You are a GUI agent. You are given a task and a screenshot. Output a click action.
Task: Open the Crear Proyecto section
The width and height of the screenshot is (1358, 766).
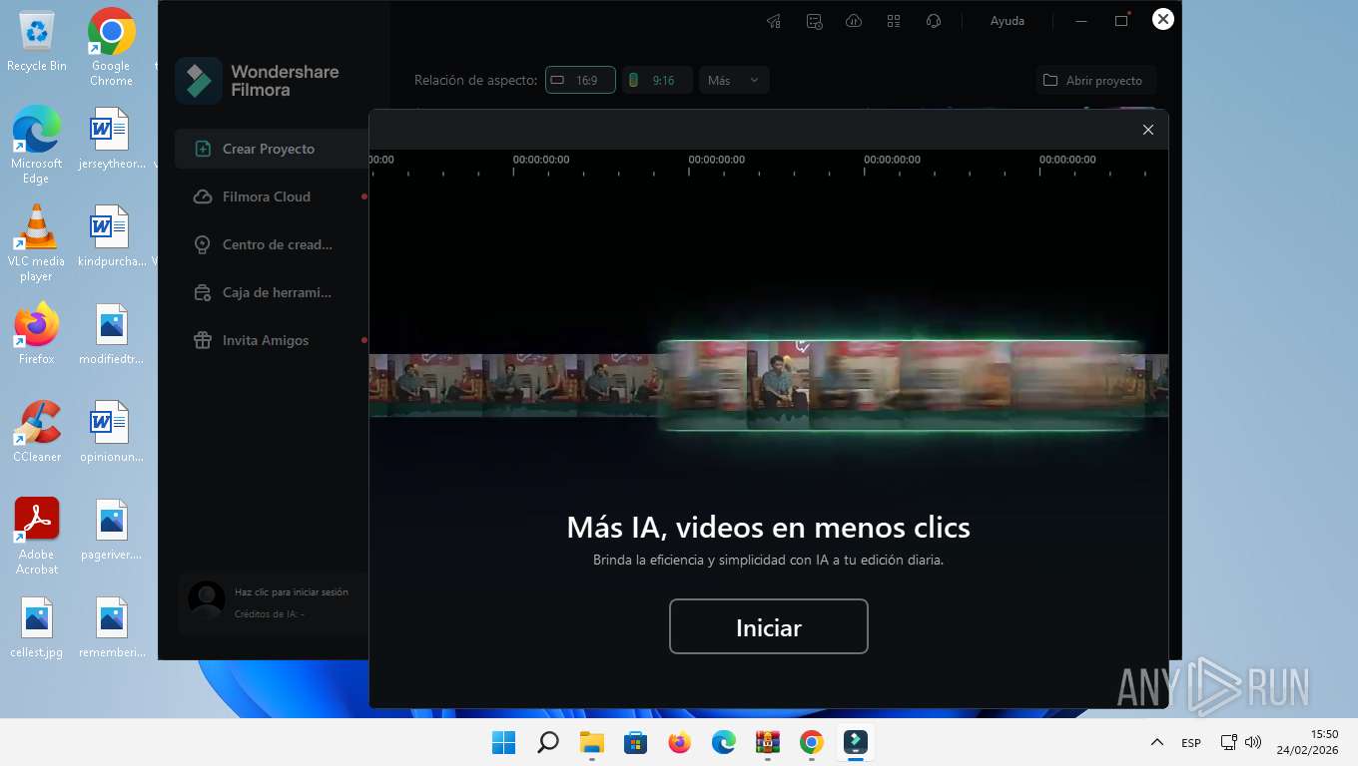(271, 149)
